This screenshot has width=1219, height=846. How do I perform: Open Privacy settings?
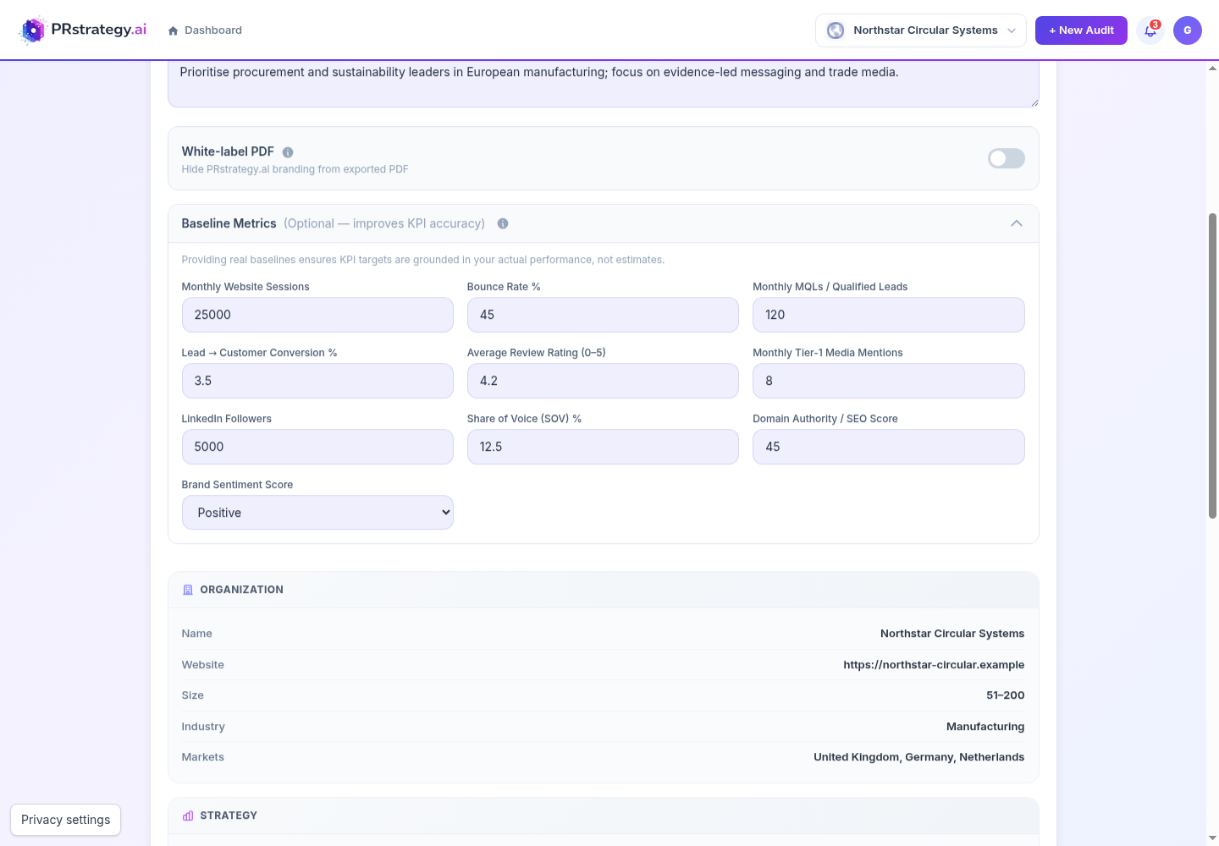[66, 820]
